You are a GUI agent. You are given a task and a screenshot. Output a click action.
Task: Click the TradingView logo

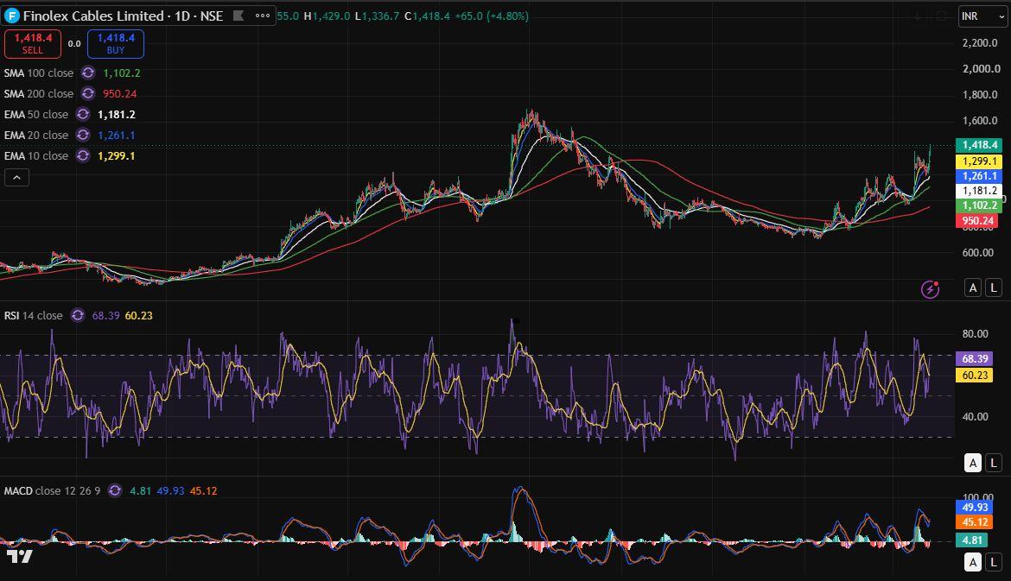pyautogui.click(x=19, y=556)
